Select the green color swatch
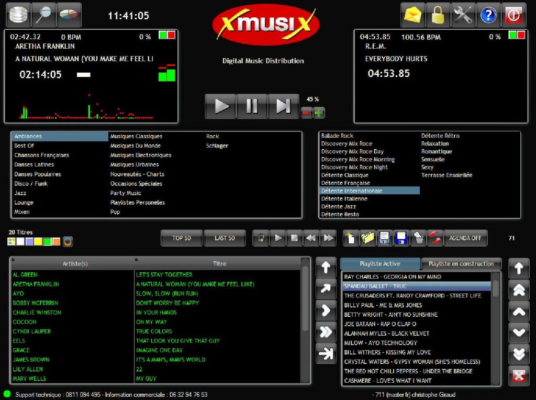Screen dimensions: 536x400 click(47, 242)
